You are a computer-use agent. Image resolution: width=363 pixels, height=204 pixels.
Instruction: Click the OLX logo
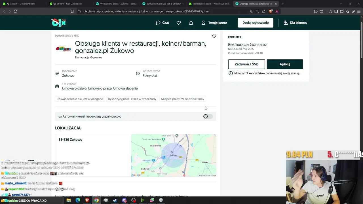[x=59, y=23]
